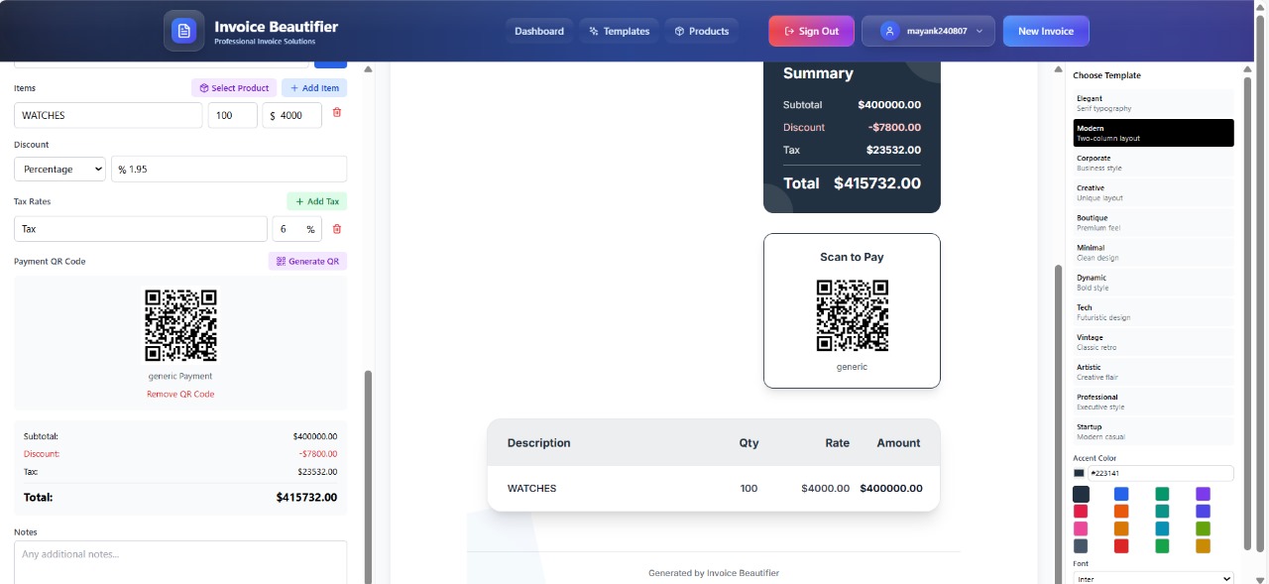The image size is (1269, 584).
Task: Open the mayank240807 user menu
Action: coord(928,31)
